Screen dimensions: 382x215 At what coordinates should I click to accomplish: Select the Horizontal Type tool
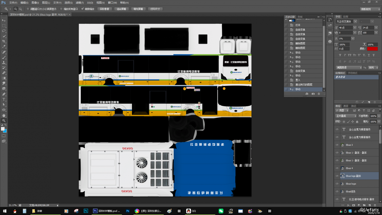(4, 99)
